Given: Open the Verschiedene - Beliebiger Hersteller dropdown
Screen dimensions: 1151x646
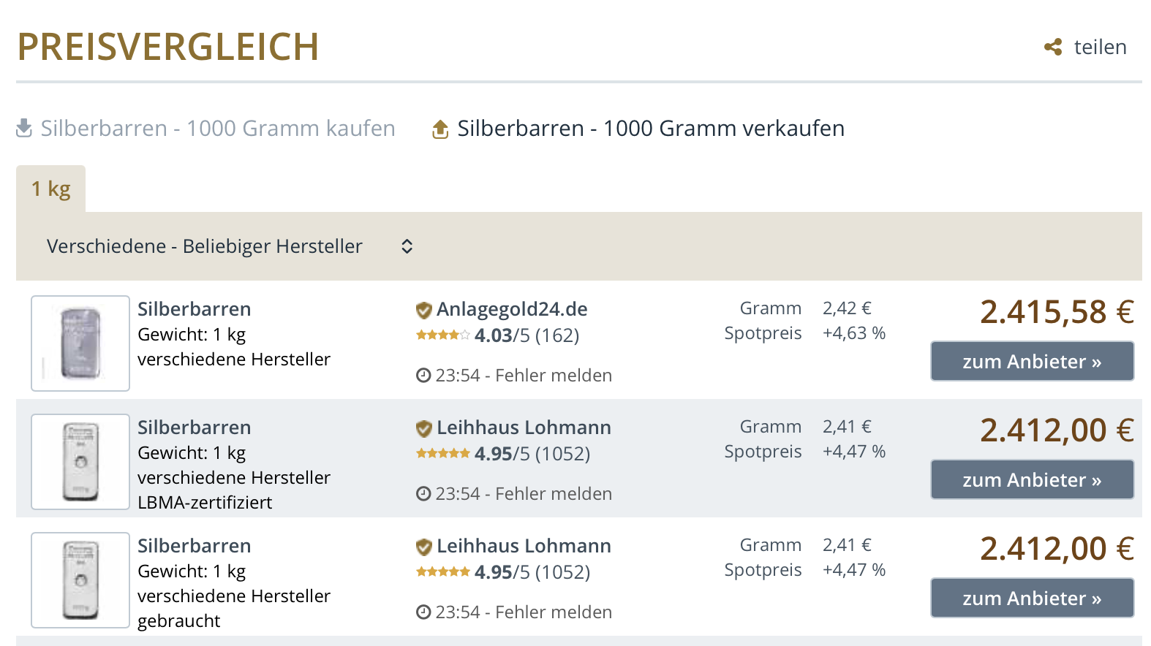Looking at the screenshot, I should tap(205, 246).
